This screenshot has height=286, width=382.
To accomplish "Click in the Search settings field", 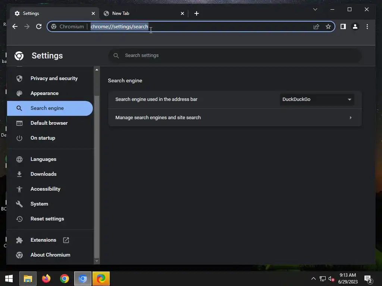I will (235, 55).
